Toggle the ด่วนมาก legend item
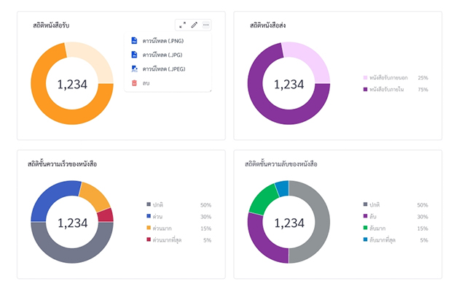459x292 pixels. click(165, 228)
